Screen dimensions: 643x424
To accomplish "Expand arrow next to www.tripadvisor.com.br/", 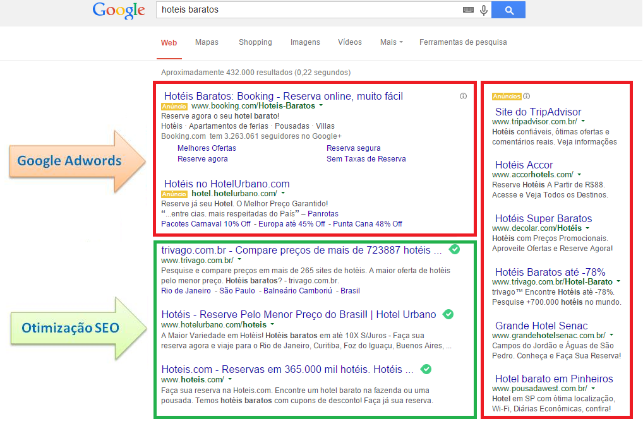I will (583, 121).
